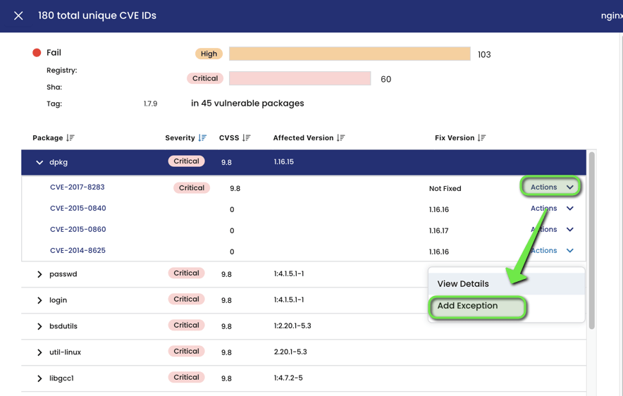The image size is (623, 396).
Task: Click the Critical count '60'
Action: pos(385,79)
